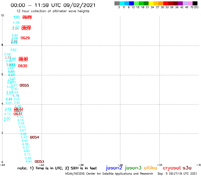
Task: Click the 'jason2' satellite label
Action: (x=114, y=168)
